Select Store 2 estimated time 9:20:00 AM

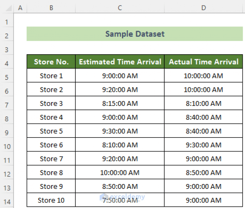(x=120, y=89)
